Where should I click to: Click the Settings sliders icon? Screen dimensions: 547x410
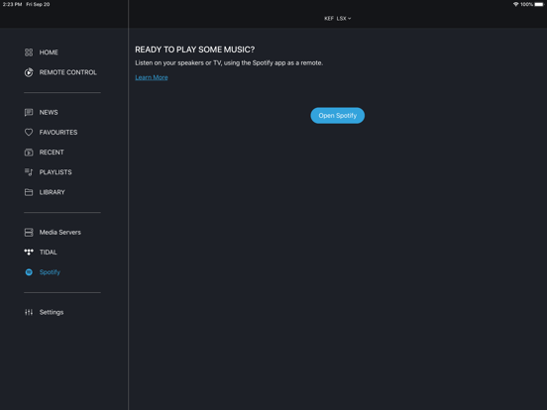tap(29, 312)
